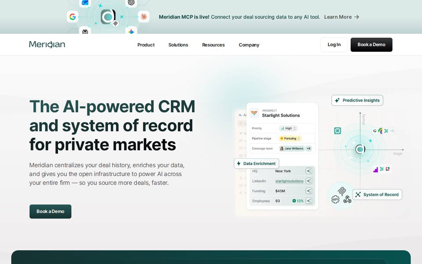
Task: Click the Google logo in the banner
Action: click(x=72, y=17)
